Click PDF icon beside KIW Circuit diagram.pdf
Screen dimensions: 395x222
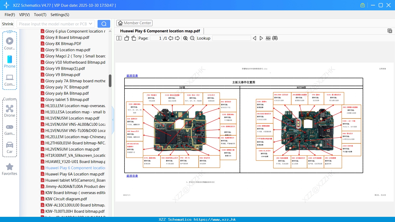click(43, 199)
